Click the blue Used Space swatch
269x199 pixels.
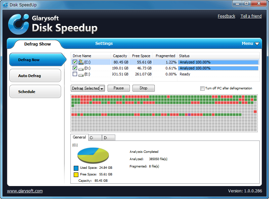76,168
